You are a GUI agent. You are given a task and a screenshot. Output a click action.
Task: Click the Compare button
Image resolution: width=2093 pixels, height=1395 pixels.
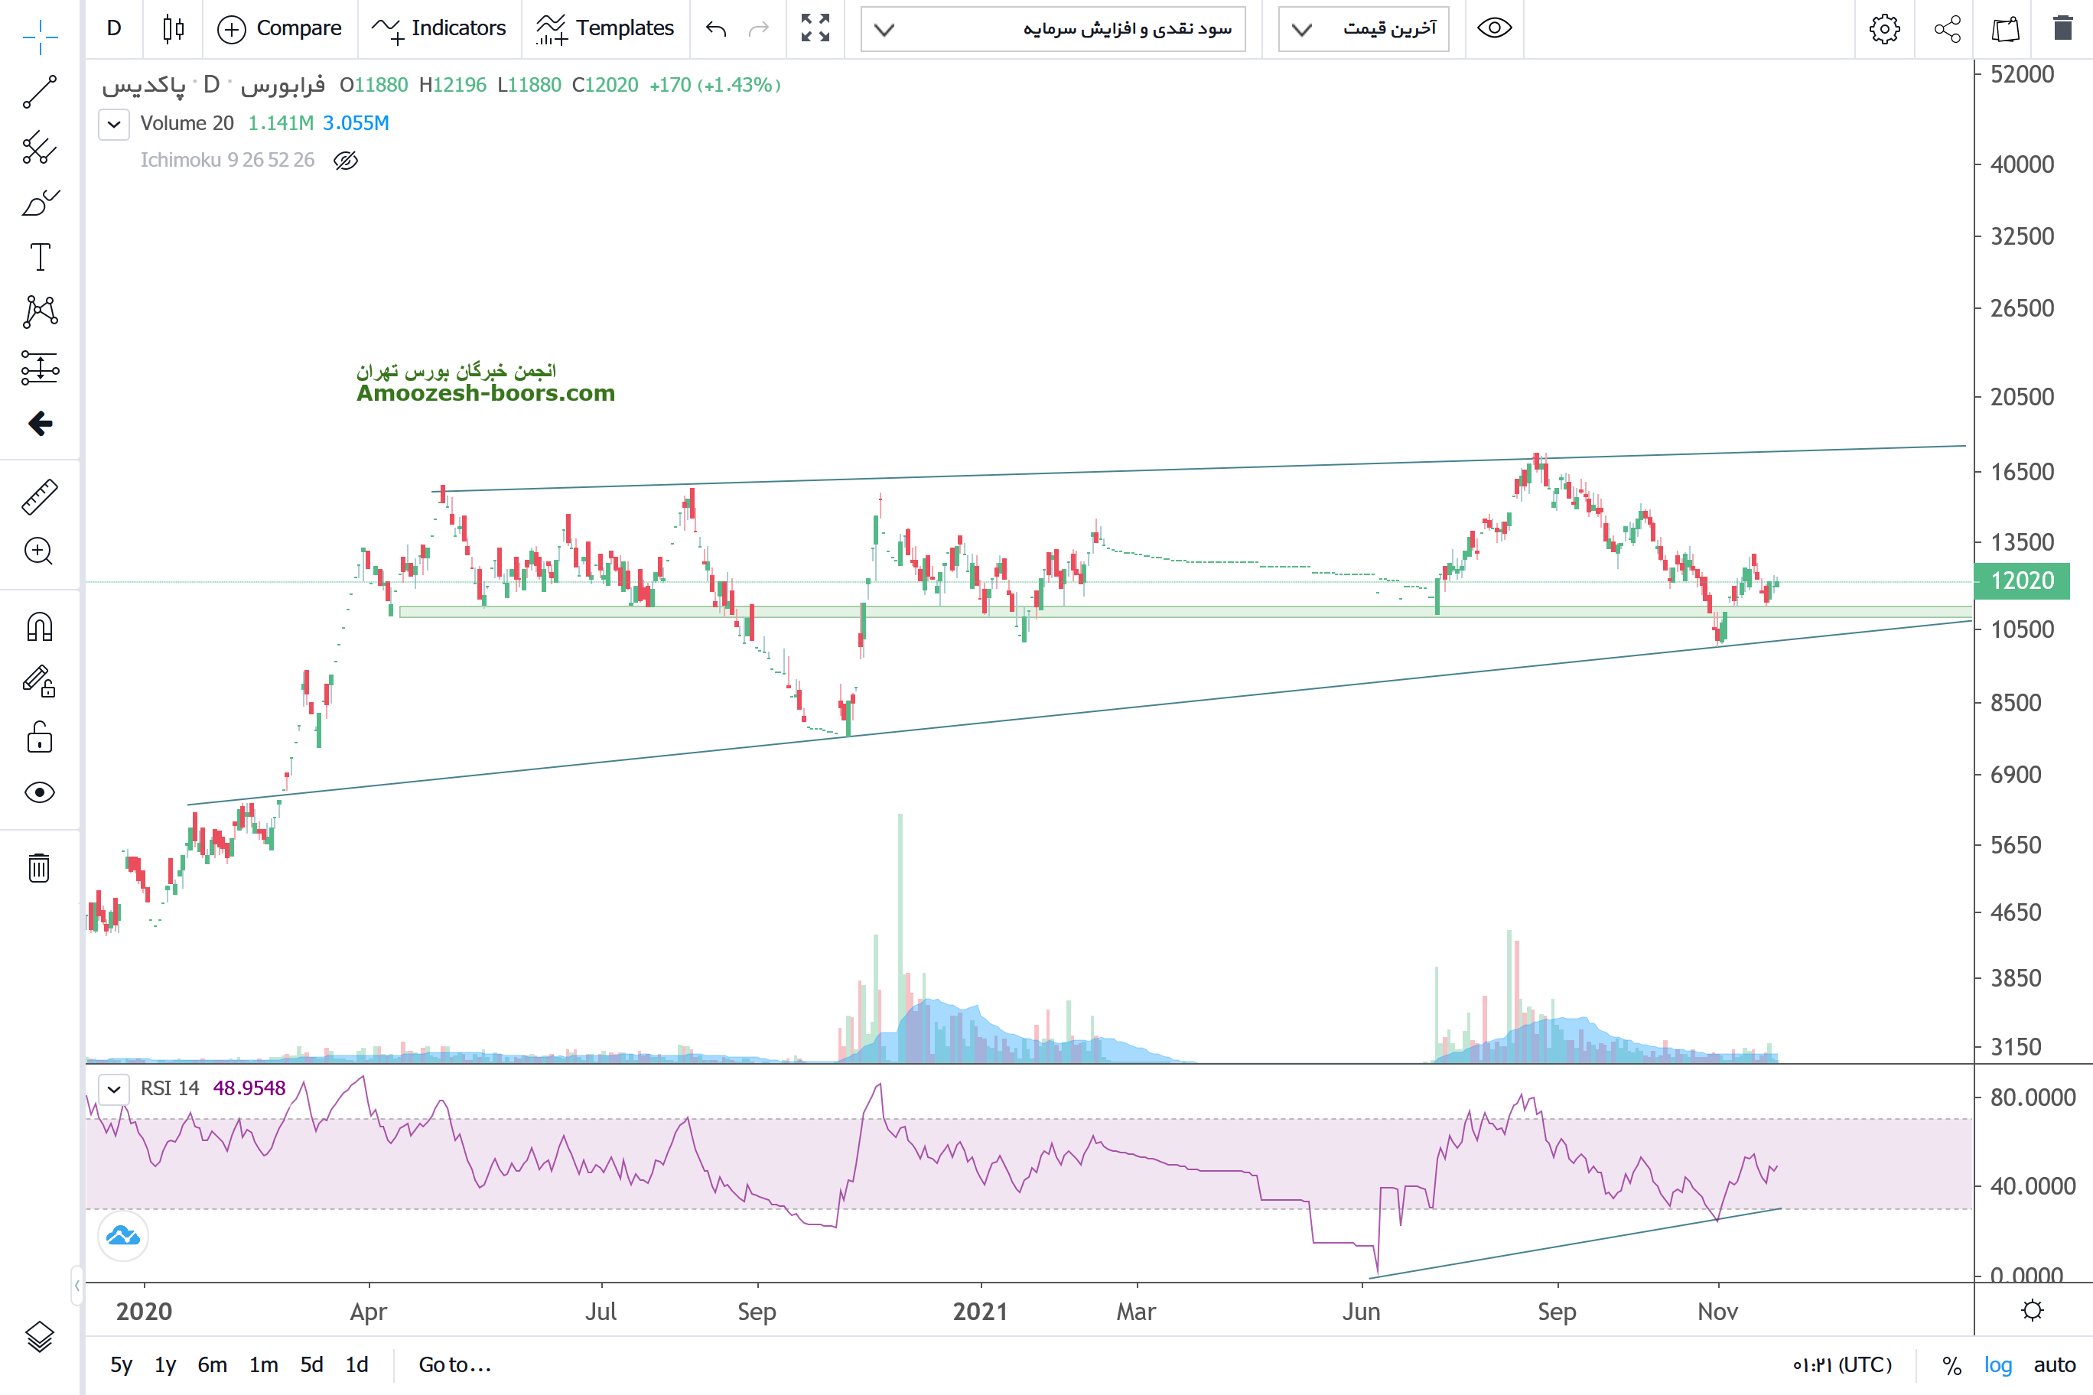tap(280, 28)
